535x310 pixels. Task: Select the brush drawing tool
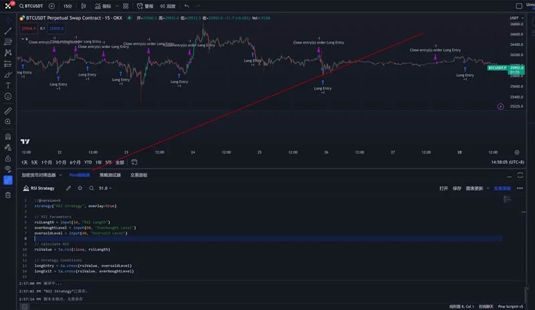8,75
